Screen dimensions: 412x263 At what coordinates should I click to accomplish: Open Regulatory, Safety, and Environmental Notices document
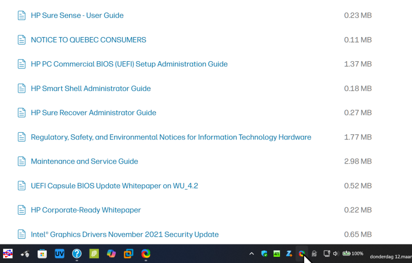pos(171,137)
